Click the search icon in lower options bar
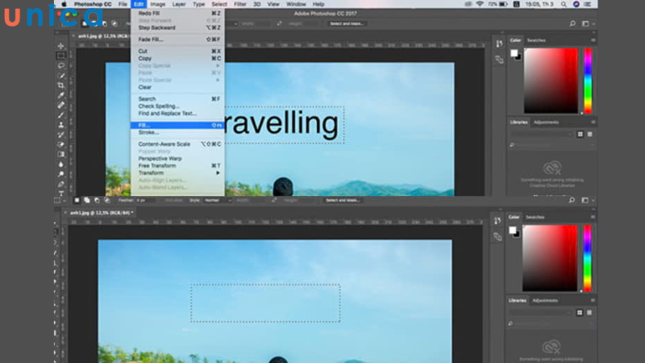Viewport: 645px width, 363px height. [x=572, y=200]
